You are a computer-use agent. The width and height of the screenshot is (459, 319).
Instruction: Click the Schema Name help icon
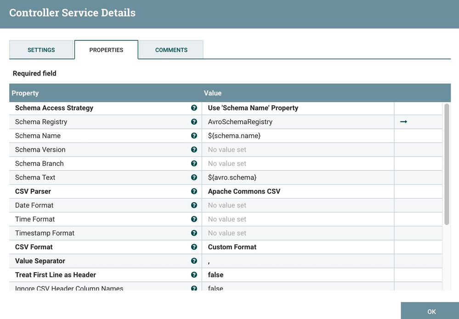(x=194, y=136)
